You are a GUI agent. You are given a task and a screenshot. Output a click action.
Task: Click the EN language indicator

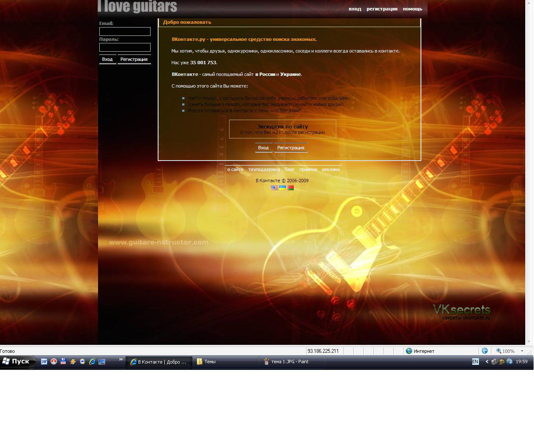[475, 362]
